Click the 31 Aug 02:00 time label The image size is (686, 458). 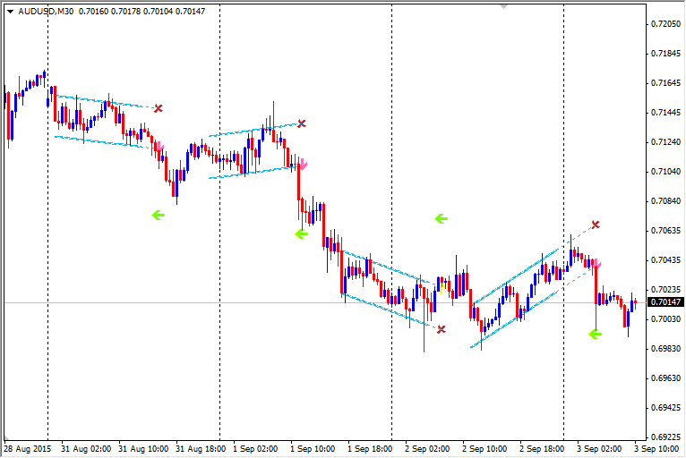pos(86,449)
